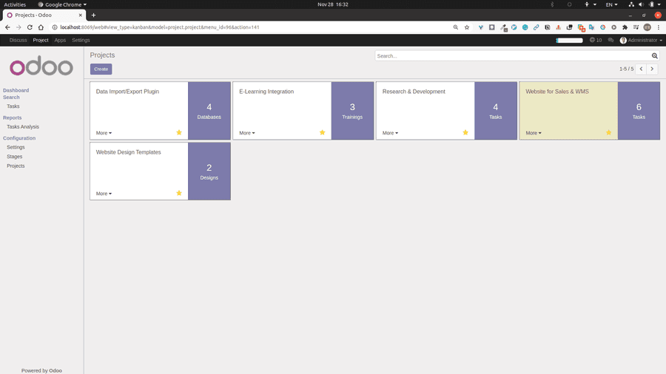The image size is (666, 374).
Task: Expand More dropdown on E-Learning Integration
Action: pos(246,133)
